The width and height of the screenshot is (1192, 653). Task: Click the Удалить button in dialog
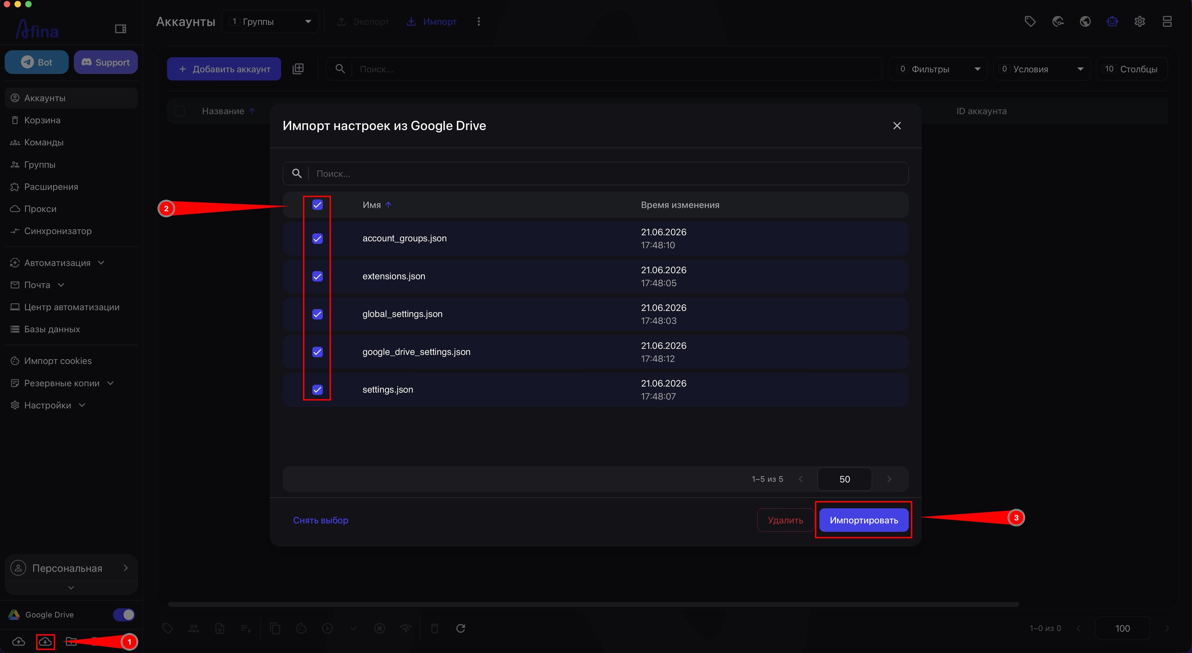[785, 520]
